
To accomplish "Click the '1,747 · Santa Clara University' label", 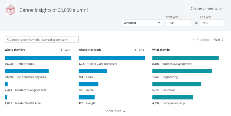I will point(98,64).
